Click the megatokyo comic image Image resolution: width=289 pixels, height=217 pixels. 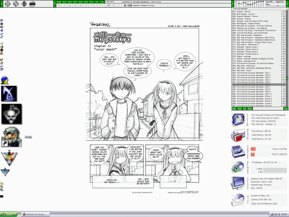144,108
